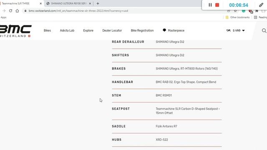Screen dimensions: 267x150
Task: Click the region map icon beside USD
Action: pos(228,30)
